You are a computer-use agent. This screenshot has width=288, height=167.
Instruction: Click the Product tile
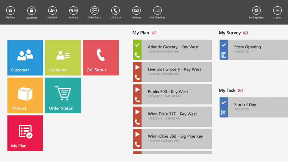pos(25,95)
